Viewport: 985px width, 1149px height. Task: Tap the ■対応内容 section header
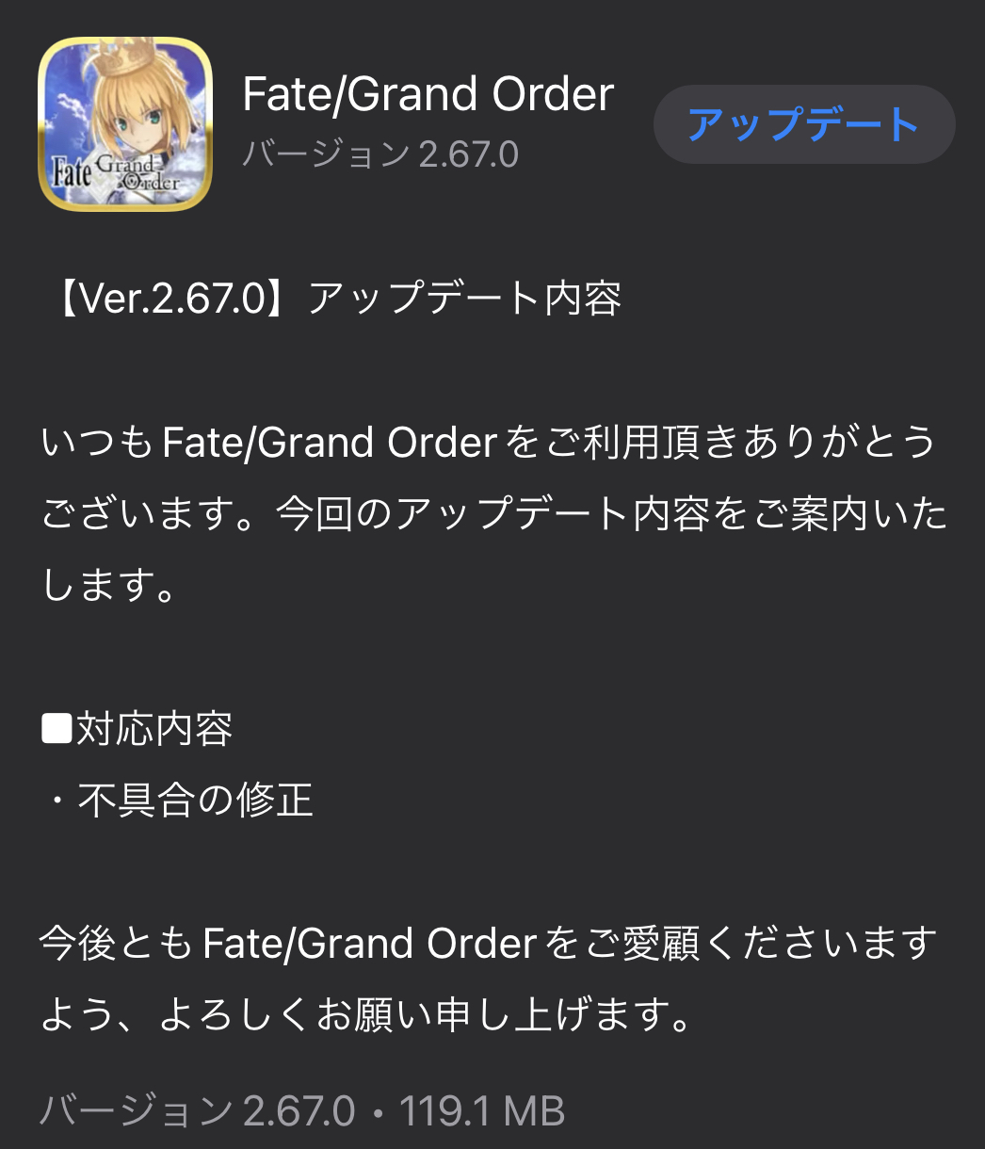point(137,729)
